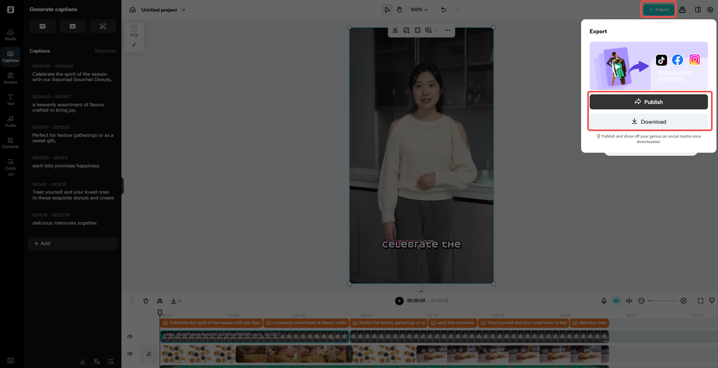Screen dimensions: 718x368
Task: Select the Audio panel in the sidebar
Action: [x=10, y=121]
